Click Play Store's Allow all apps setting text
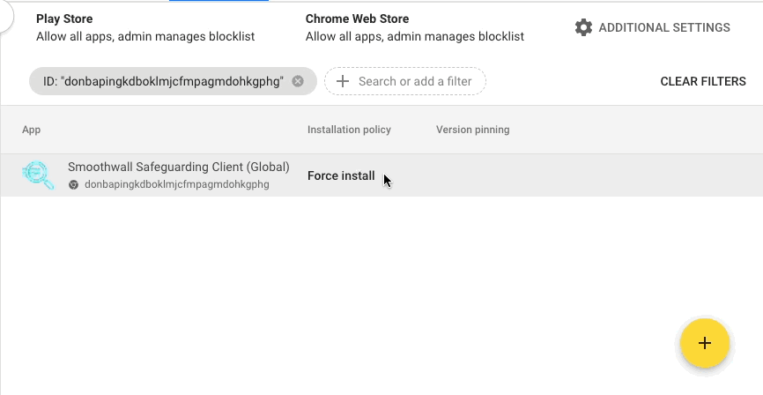This screenshot has width=763, height=395. tap(145, 36)
